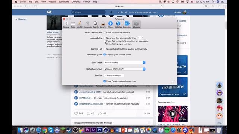Screen dimensions: 239x134
Task: Open VK notifications bell
Action: click(111, 12)
